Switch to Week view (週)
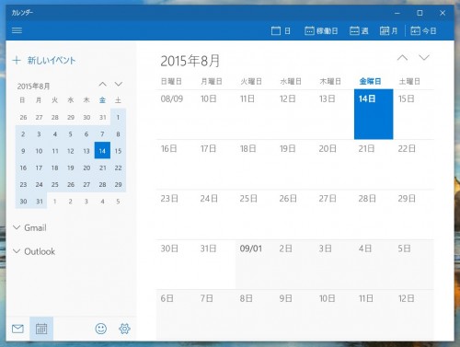The image size is (460, 347). [359, 30]
